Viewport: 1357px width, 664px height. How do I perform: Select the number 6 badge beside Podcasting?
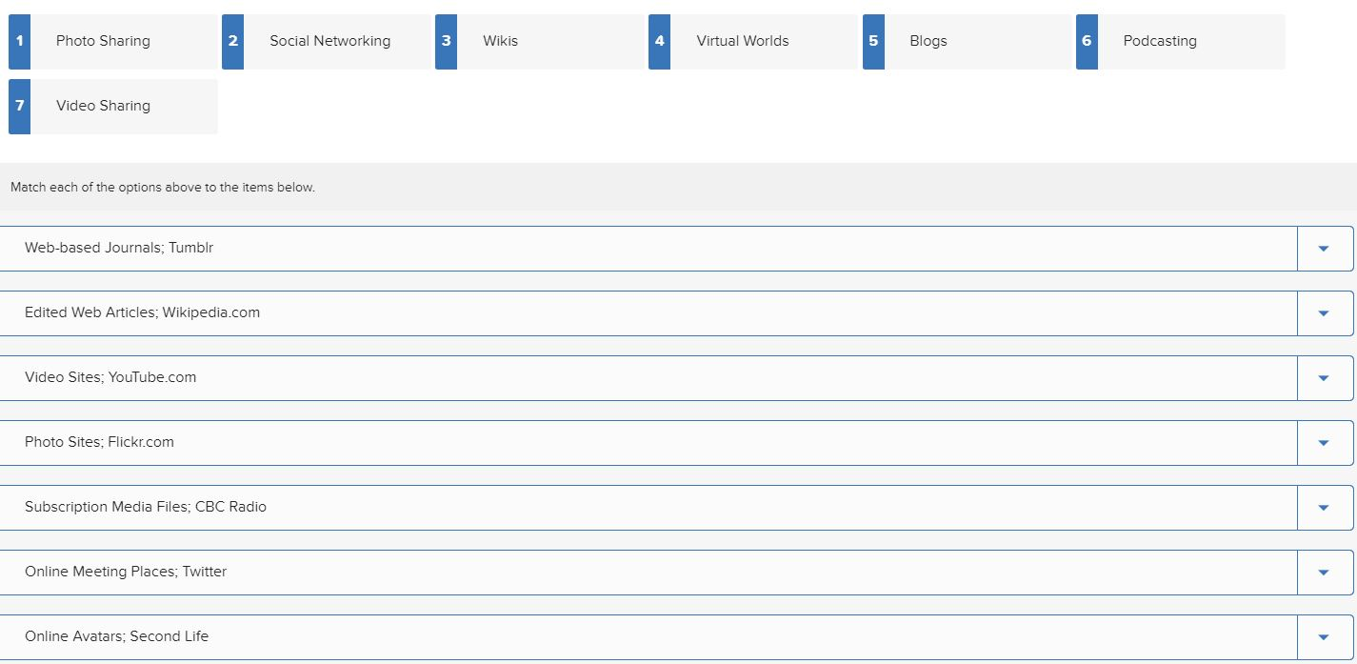(x=1086, y=41)
